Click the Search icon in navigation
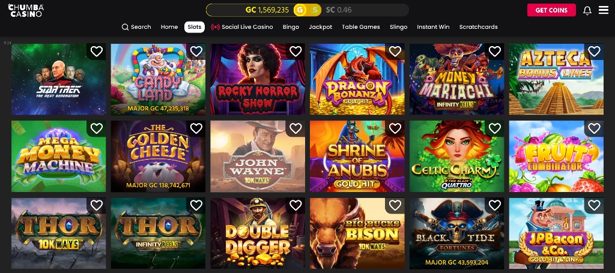 point(125,27)
